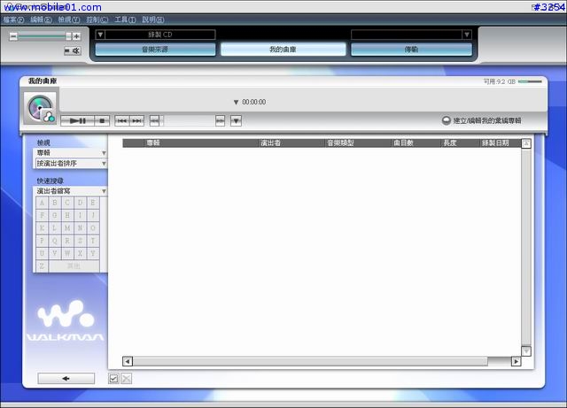The width and height of the screenshot is (567, 408).
Task: Click the CD library icon
Action: pyautogui.click(x=40, y=108)
